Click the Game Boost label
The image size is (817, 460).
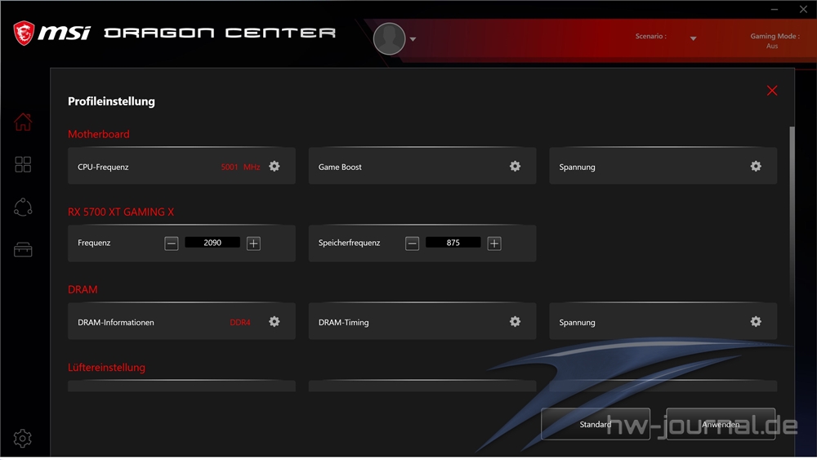tap(340, 167)
